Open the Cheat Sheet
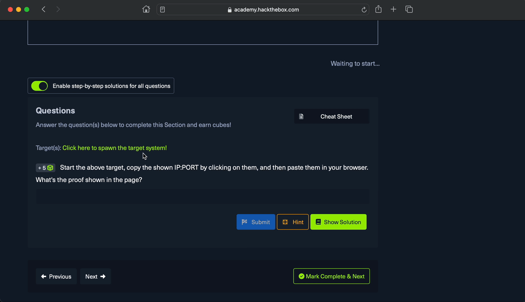The height and width of the screenshot is (302, 525). 331,116
